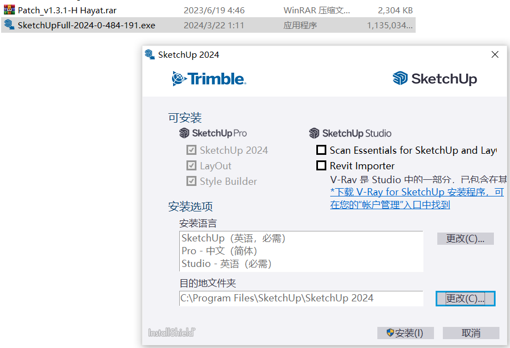
Task: Click the Trimble logo
Action: [x=209, y=79]
